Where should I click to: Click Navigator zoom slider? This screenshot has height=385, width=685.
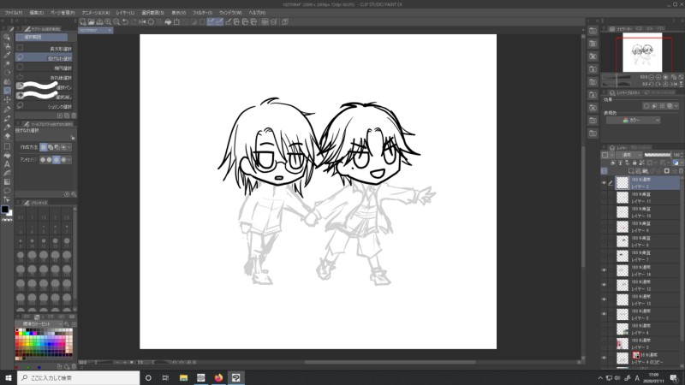(x=616, y=77)
